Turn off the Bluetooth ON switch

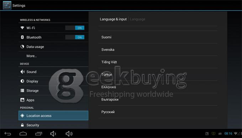tap(75, 37)
